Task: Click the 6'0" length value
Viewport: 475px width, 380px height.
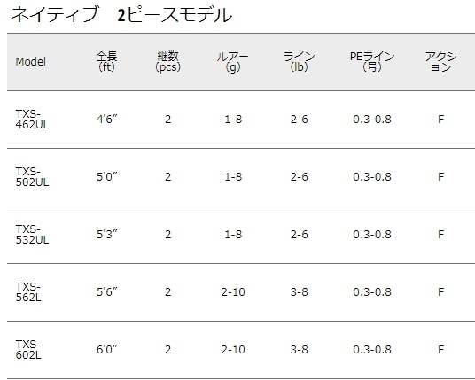Action: tap(107, 349)
